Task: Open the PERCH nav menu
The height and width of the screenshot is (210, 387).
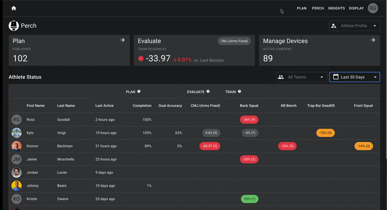Action: coord(318,8)
